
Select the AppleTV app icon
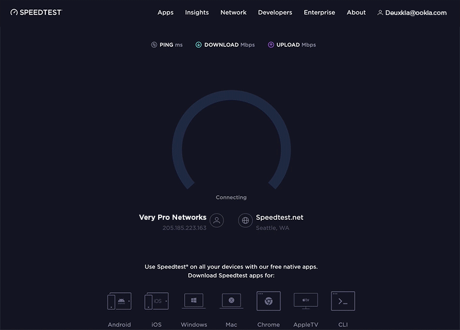point(306,301)
